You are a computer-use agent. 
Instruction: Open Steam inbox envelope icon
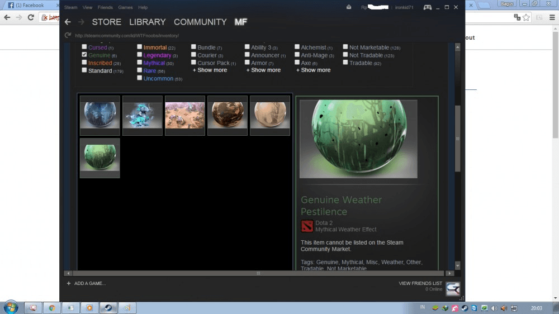point(349,7)
